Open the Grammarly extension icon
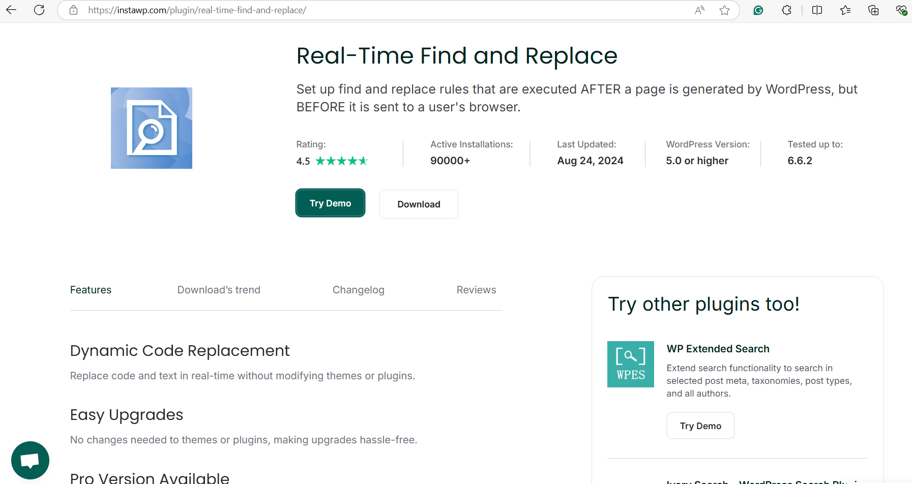 [758, 10]
